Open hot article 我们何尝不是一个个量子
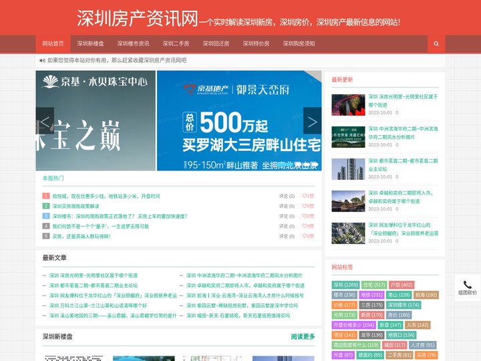The image size is (481, 361). coord(101,226)
